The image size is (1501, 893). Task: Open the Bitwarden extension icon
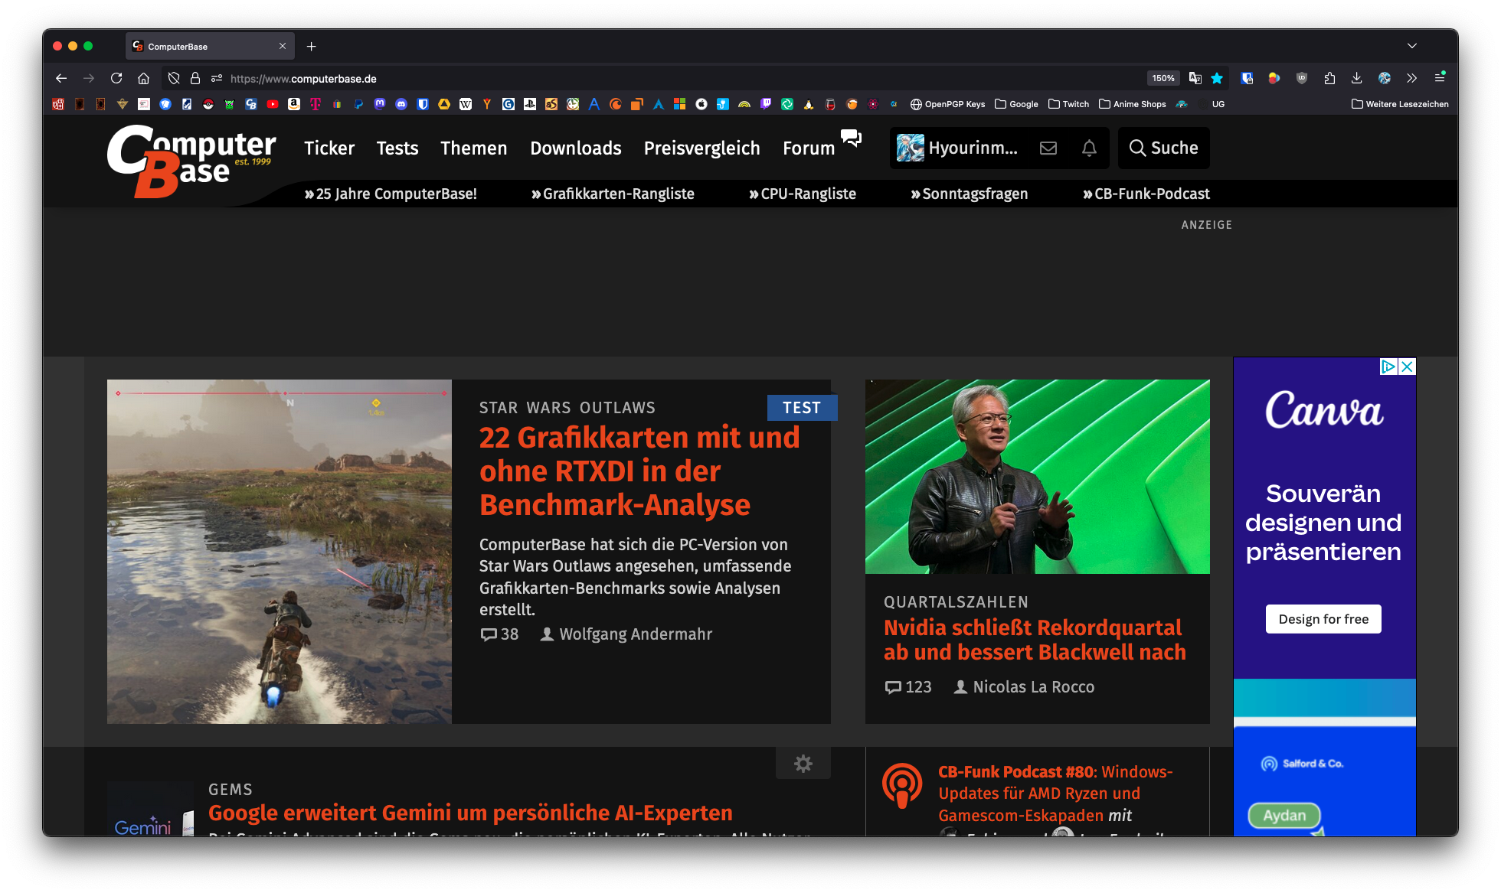coord(1247,78)
